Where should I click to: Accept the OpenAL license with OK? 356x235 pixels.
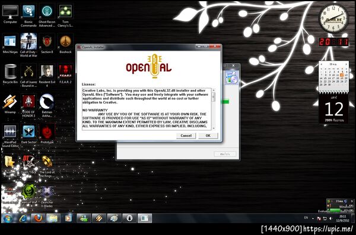[x=208, y=136]
